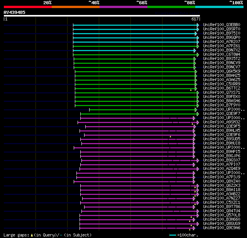Click the red 20% identity legend segment
The width and height of the screenshot is (247, 238).
[28, 7]
